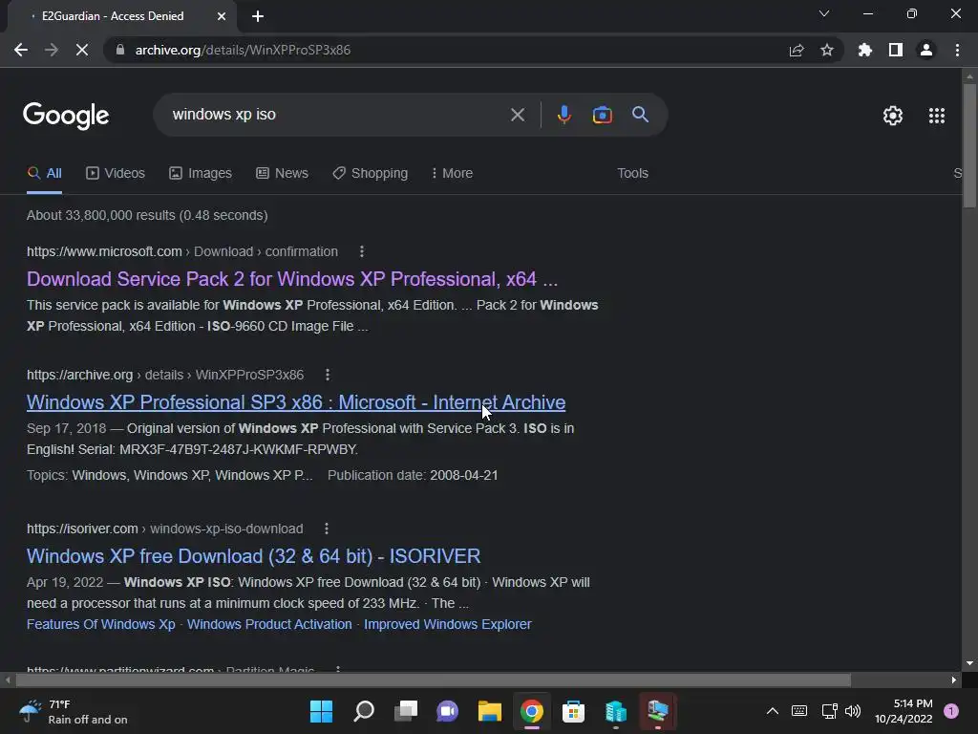The height and width of the screenshot is (734, 978).
Task: Open the Windows Start menu
Action: coord(321,711)
